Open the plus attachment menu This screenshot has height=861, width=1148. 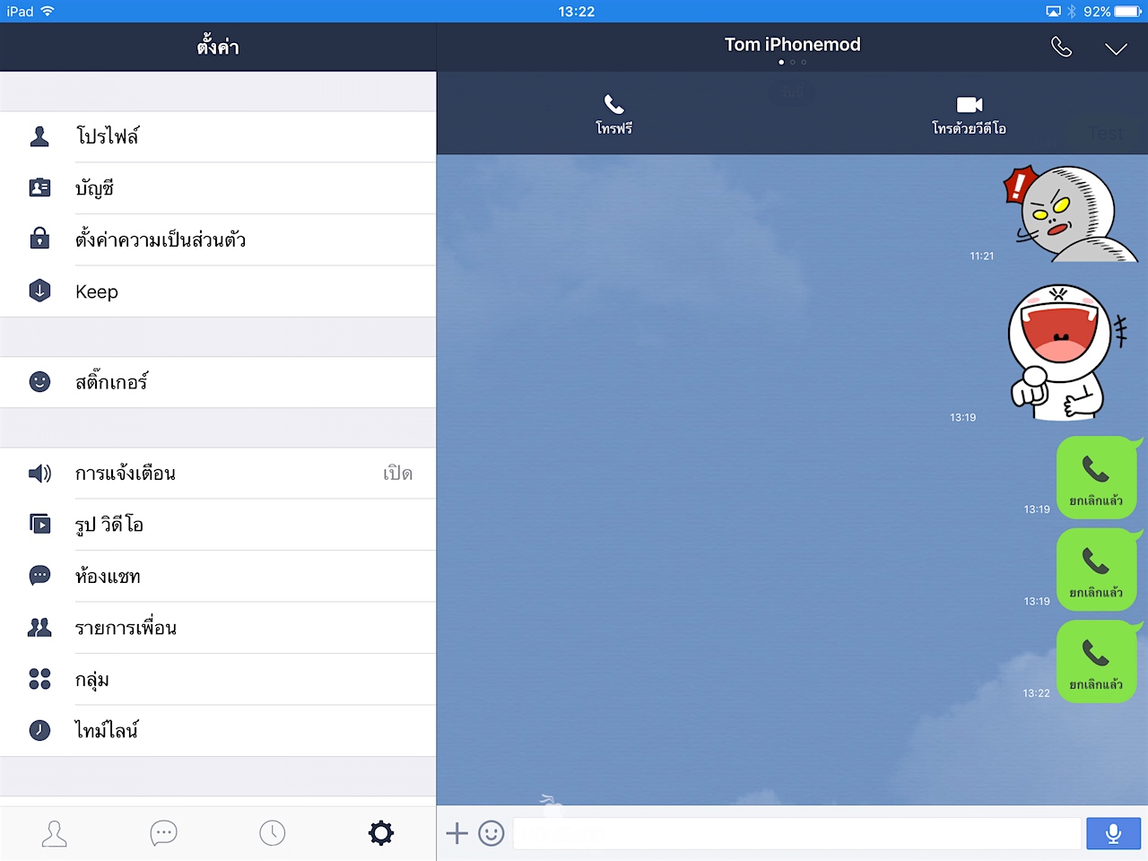457,833
